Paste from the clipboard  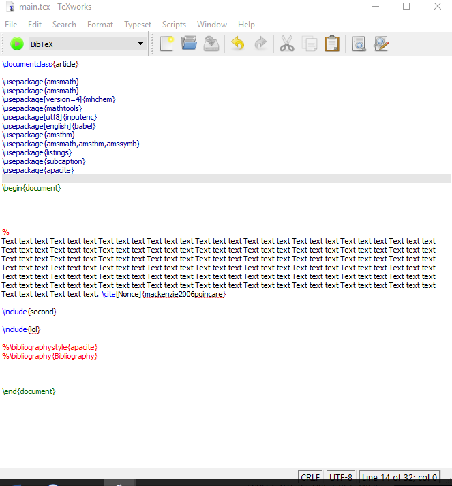332,44
